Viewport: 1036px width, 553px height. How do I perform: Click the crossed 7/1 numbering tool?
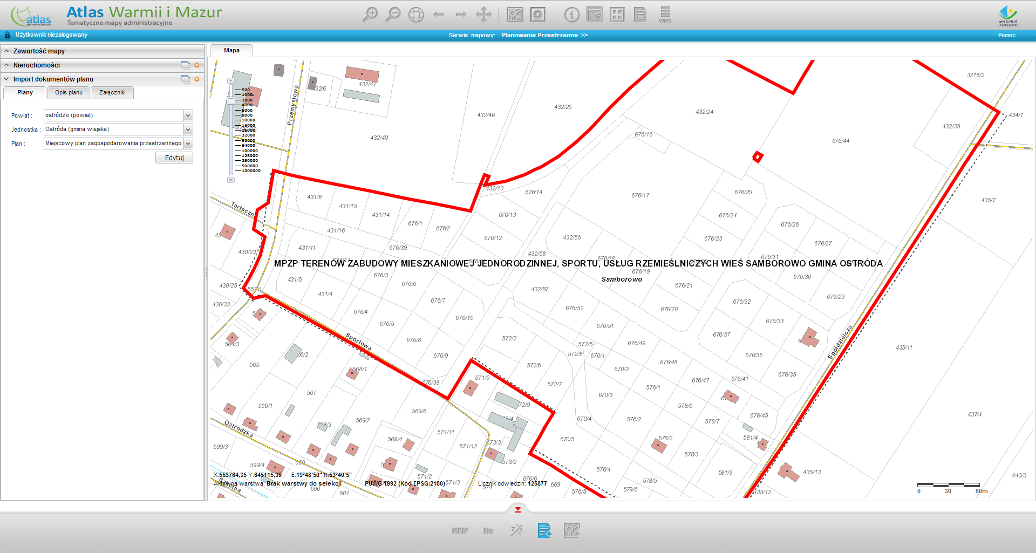(516, 530)
